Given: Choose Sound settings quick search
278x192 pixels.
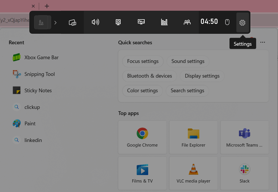Looking at the screenshot, I should point(188,61).
